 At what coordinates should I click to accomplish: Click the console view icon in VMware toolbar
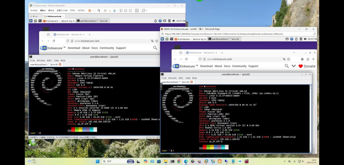137,11
